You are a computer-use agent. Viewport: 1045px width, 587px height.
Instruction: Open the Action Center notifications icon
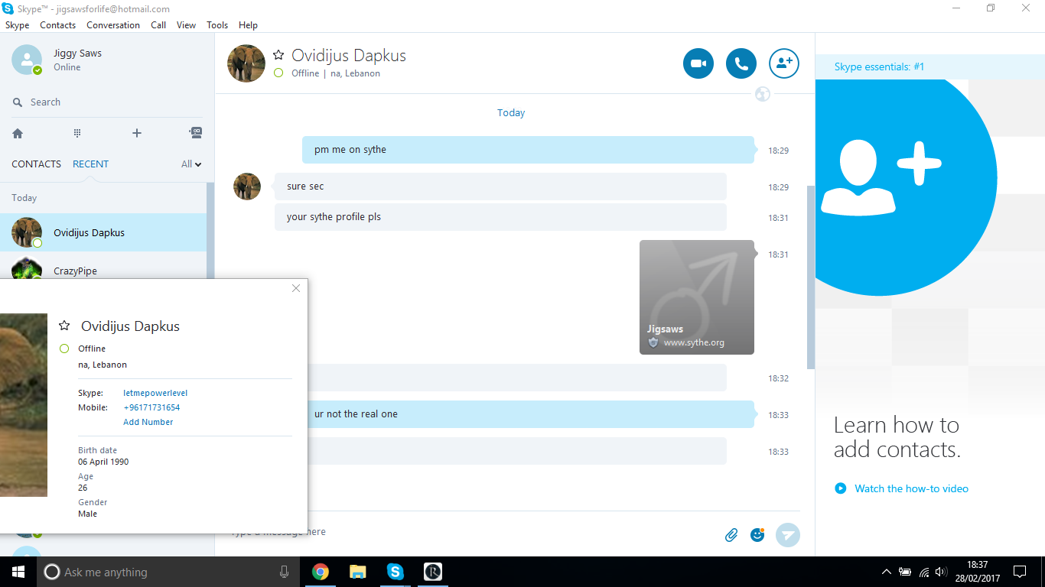[x=1019, y=572]
